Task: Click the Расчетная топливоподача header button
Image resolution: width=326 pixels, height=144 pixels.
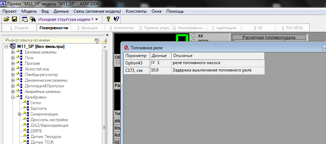Action: [x=269, y=37]
